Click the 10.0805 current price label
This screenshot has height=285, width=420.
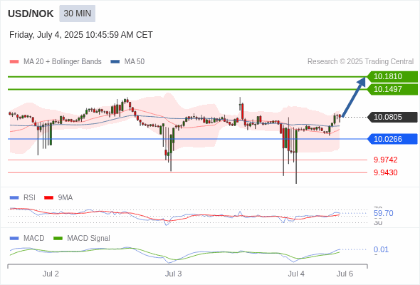coord(392,117)
